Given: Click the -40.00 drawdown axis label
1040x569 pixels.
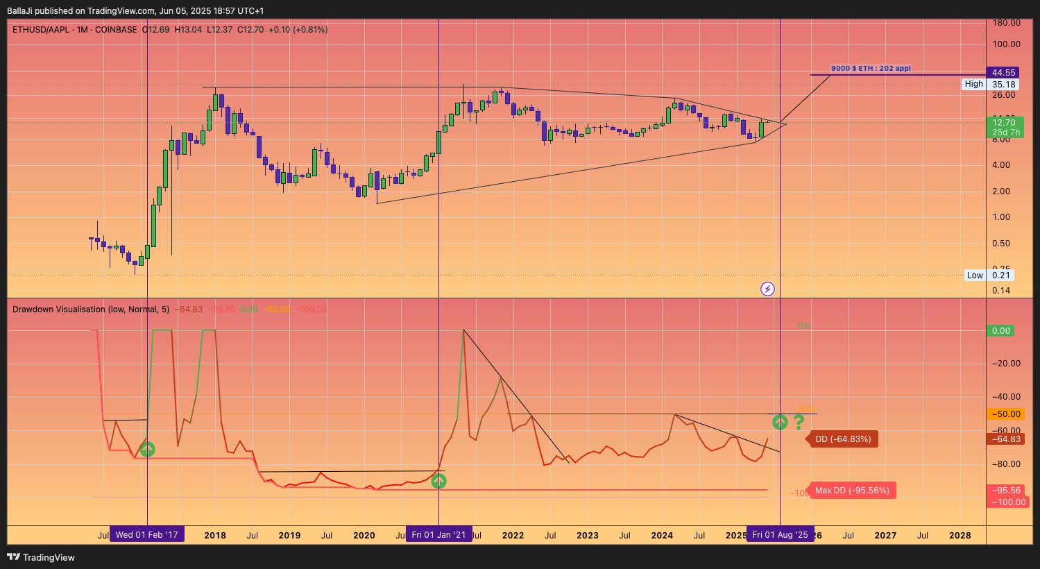Looking at the screenshot, I should point(1006,397).
